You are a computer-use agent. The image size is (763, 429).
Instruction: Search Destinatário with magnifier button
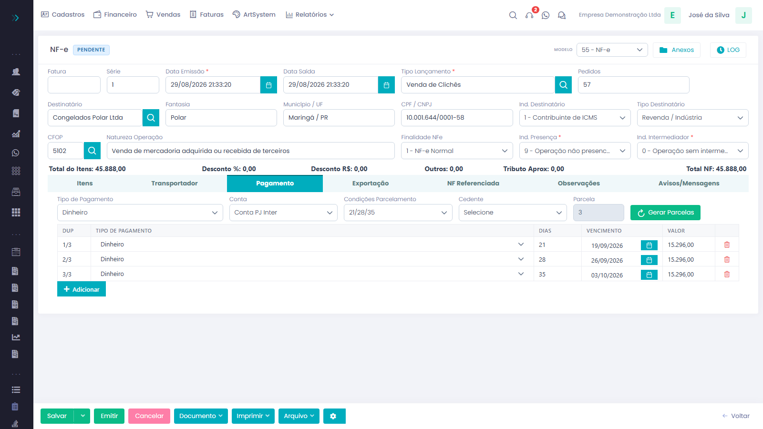pyautogui.click(x=151, y=118)
